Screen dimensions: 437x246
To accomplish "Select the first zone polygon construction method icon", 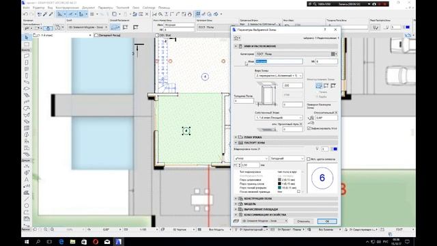I will coord(319,85).
